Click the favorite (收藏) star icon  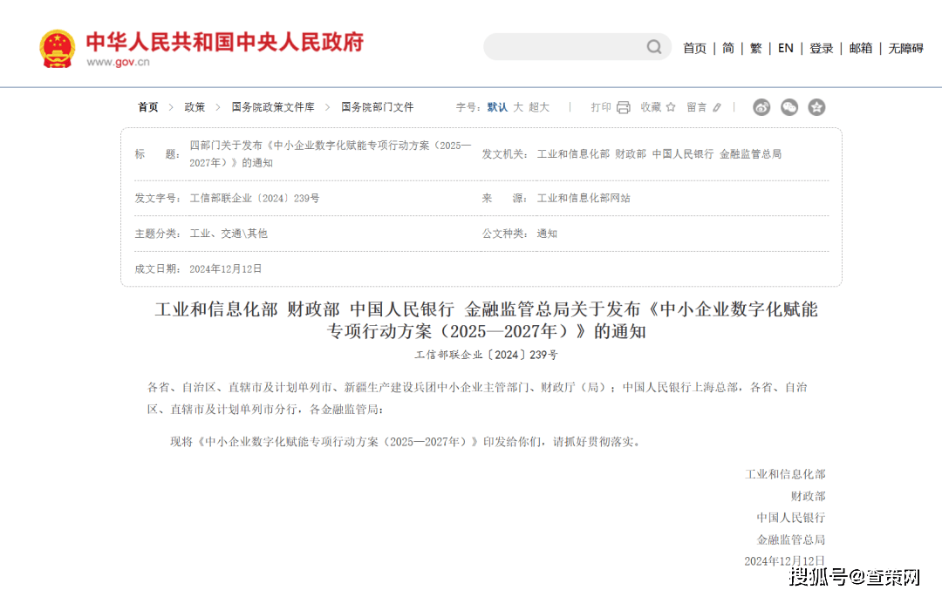point(671,107)
